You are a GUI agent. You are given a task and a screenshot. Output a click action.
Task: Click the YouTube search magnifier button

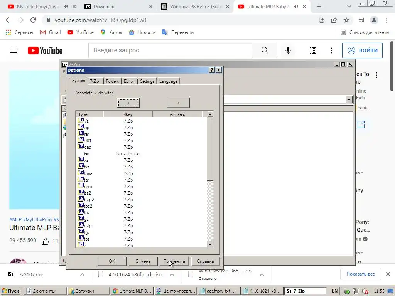[x=265, y=50]
